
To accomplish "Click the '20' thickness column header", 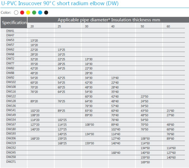I will pos(32,26).
